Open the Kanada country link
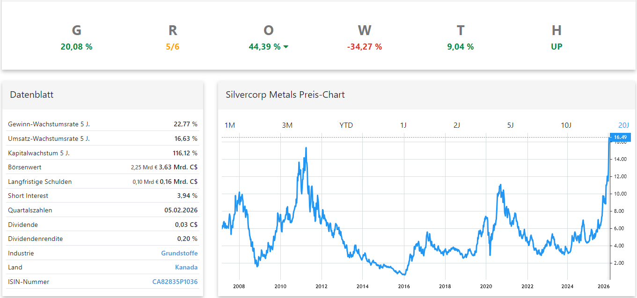 tap(187, 267)
